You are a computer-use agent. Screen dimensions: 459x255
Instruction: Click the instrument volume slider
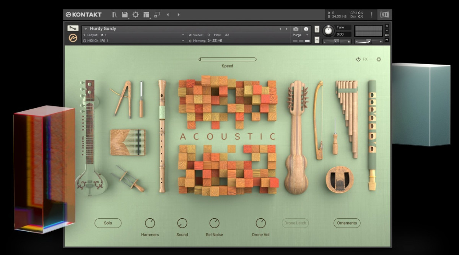[x=369, y=41]
